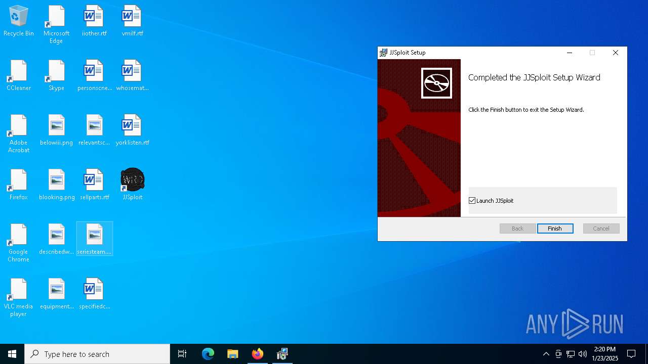
Task: Select the belowiii.png image file
Action: (x=56, y=130)
